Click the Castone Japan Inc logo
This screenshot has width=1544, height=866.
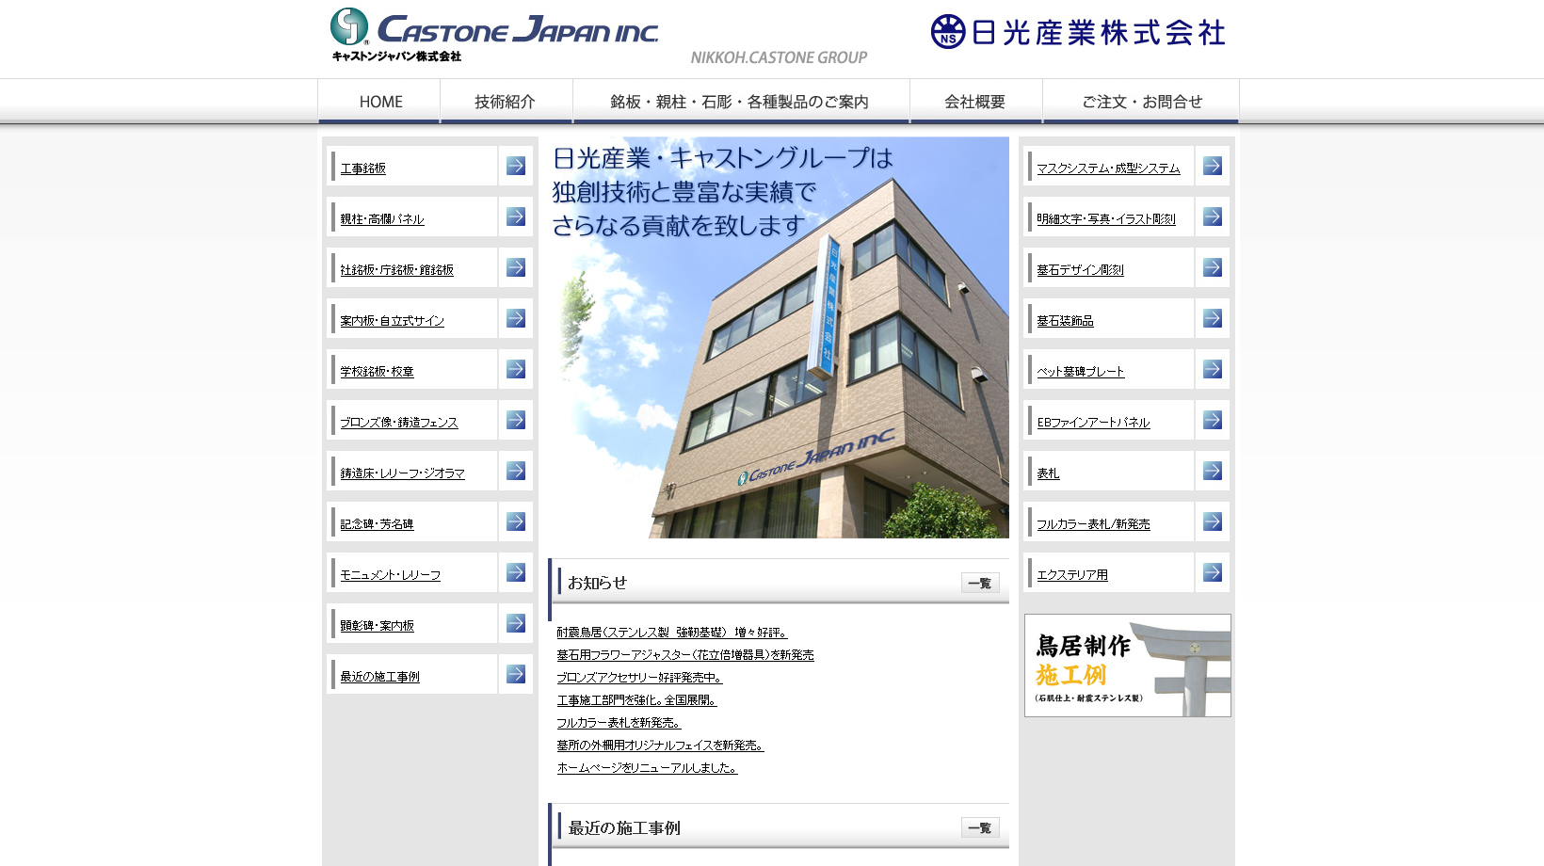(494, 35)
